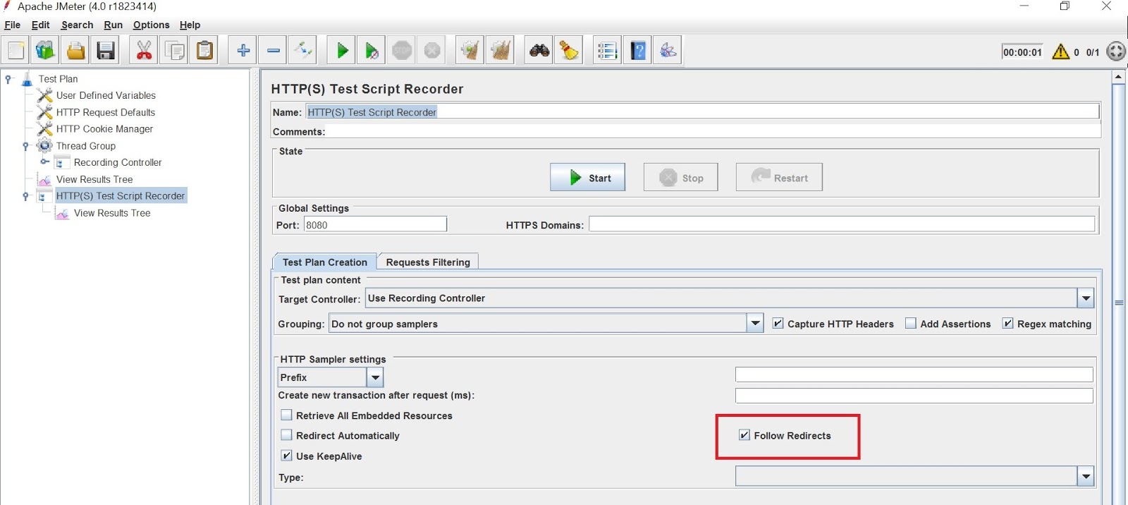The image size is (1128, 505).
Task: Click the vertical scrollbar up arrow
Action: (1118, 76)
